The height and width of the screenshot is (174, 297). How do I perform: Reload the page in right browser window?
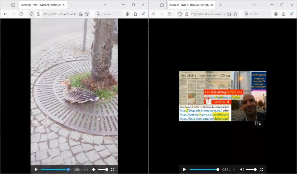(170, 14)
